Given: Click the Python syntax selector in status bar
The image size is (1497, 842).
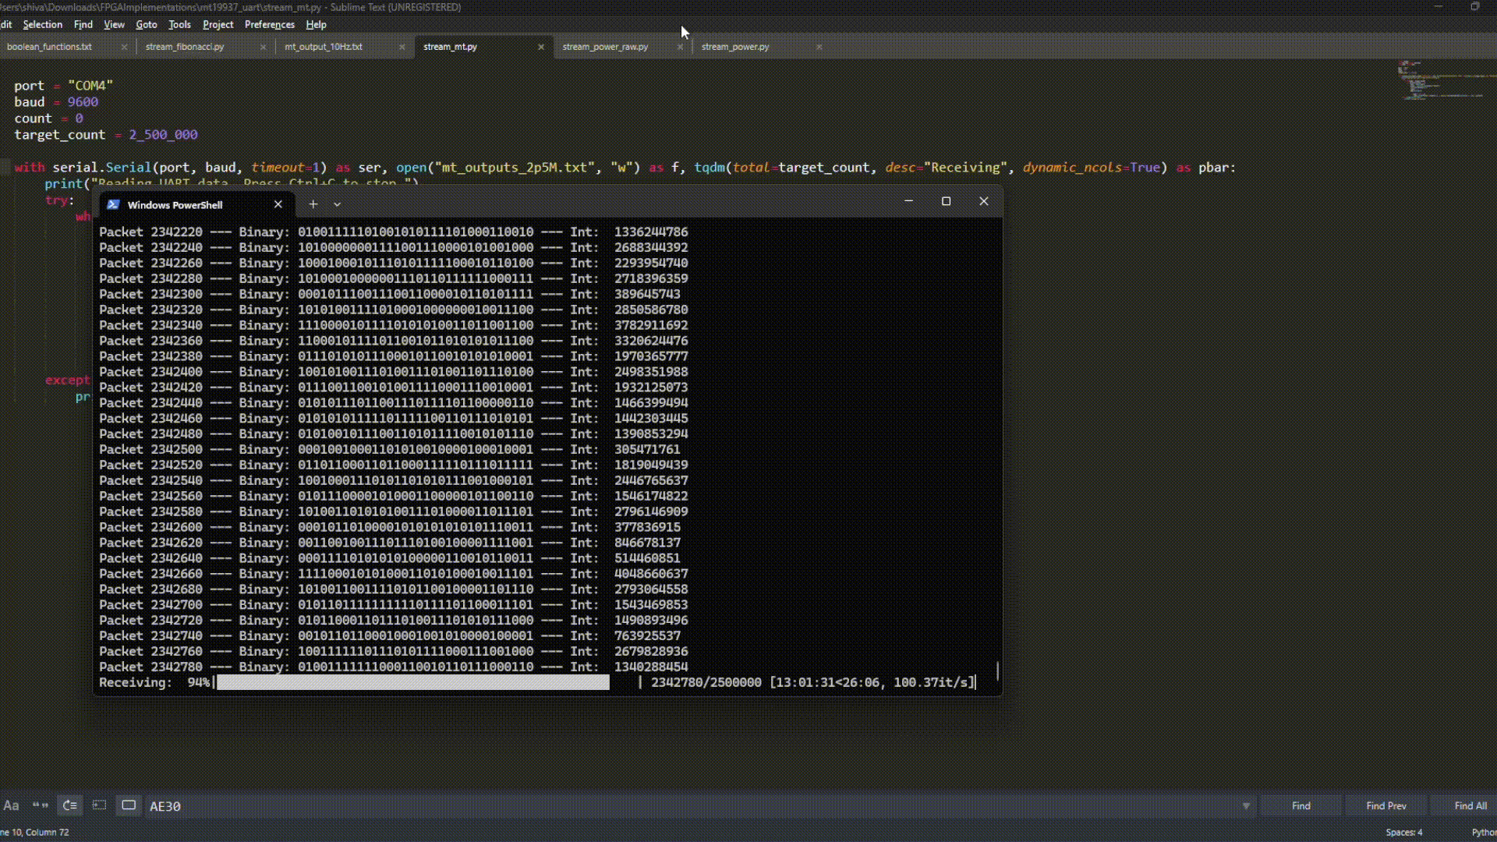Looking at the screenshot, I should click(1483, 832).
